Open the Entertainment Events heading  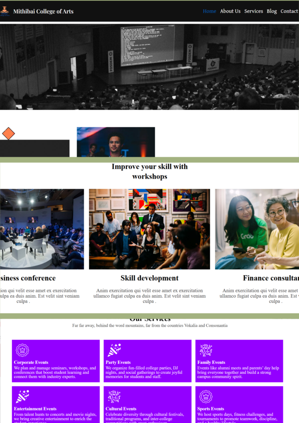point(35,409)
